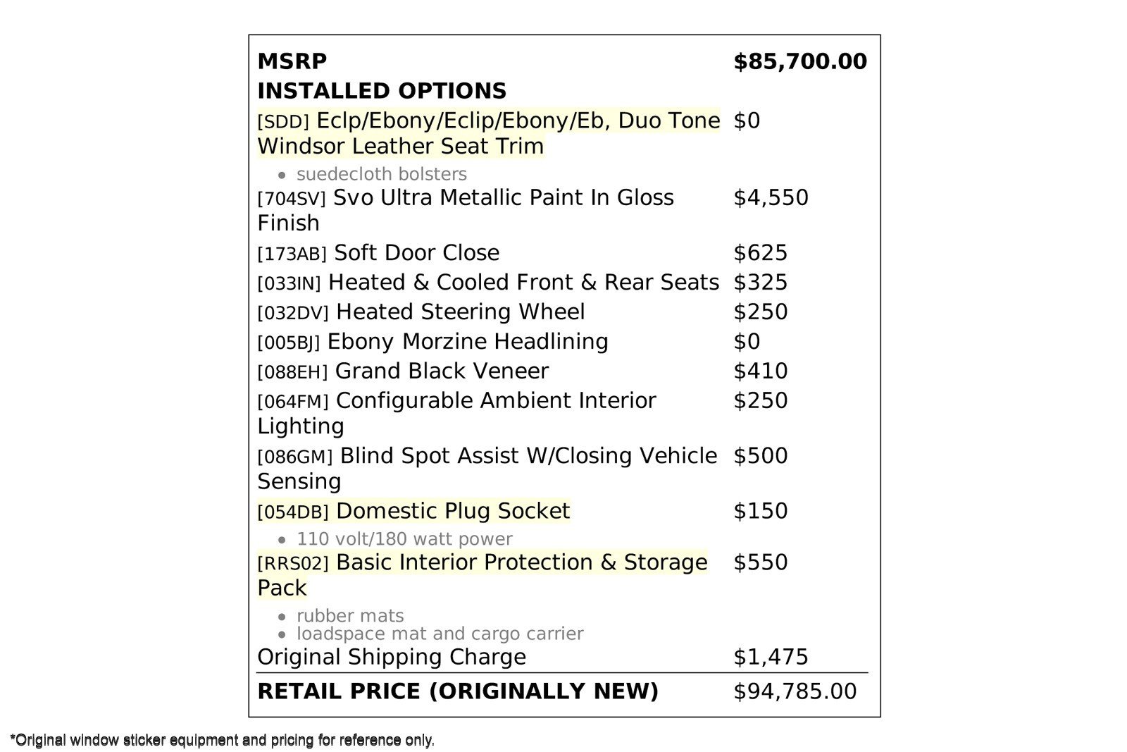Click the $85,700.00 MSRP amount

(800, 61)
